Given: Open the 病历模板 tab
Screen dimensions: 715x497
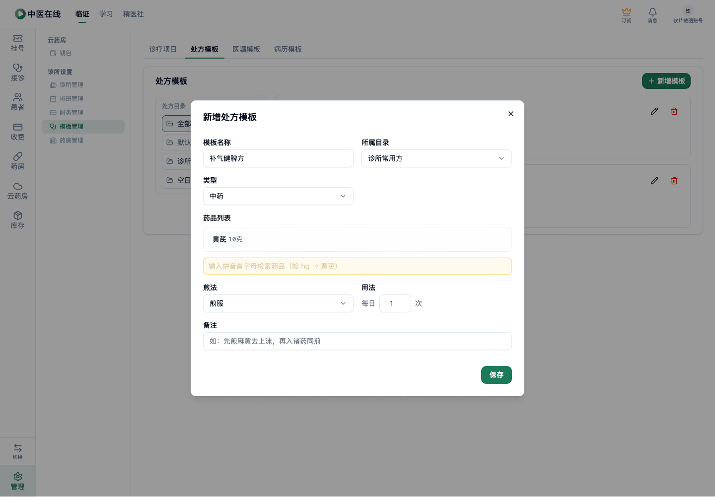Looking at the screenshot, I should coord(288,49).
